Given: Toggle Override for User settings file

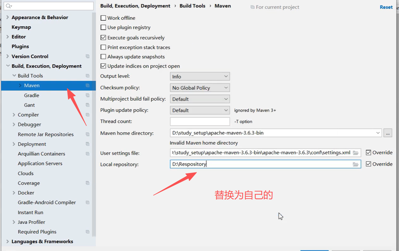Looking at the screenshot, I should click(368, 152).
